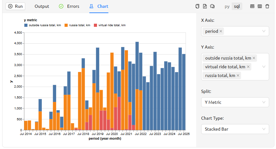Switch to the Output tab
The image size is (276, 149).
coord(42,6)
